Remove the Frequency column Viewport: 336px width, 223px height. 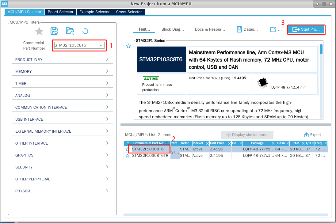pyautogui.click(x=326, y=143)
